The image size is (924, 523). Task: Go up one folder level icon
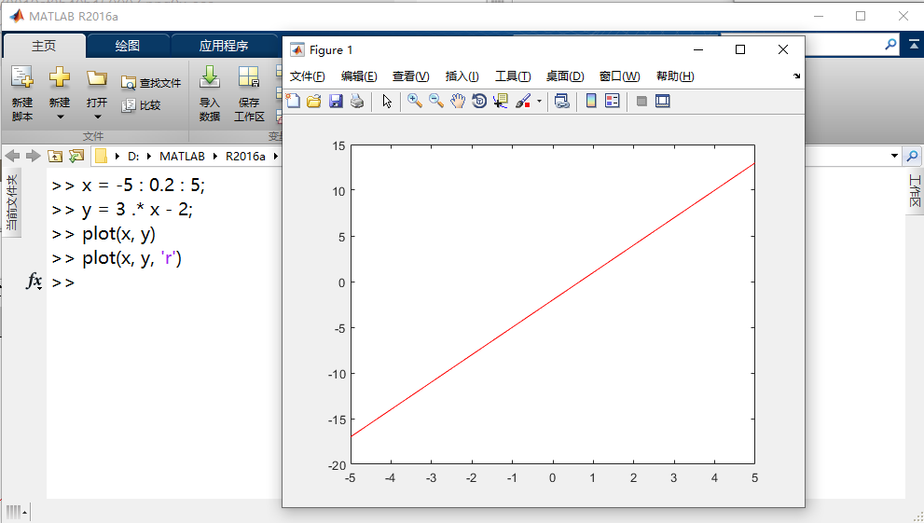(55, 156)
